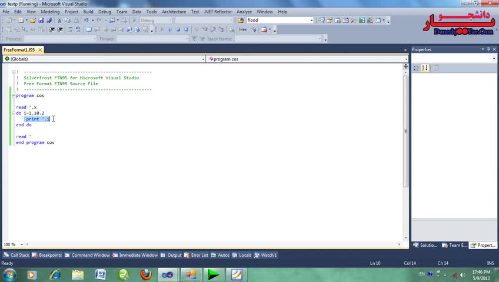Click the Copy toolbar icon
Viewport: 499px width, 282px height.
point(68,21)
